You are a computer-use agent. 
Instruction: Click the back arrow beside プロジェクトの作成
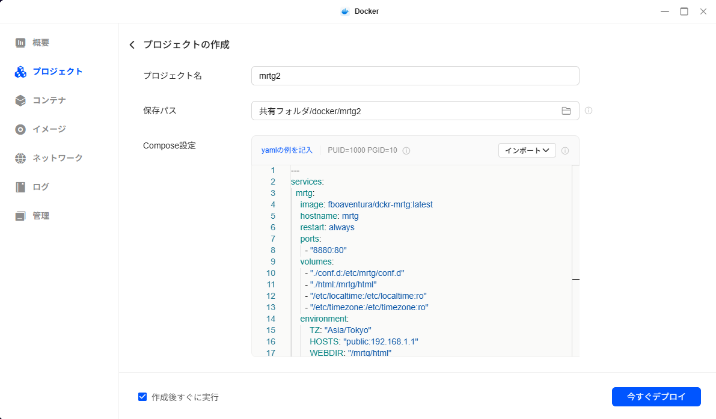coord(132,44)
